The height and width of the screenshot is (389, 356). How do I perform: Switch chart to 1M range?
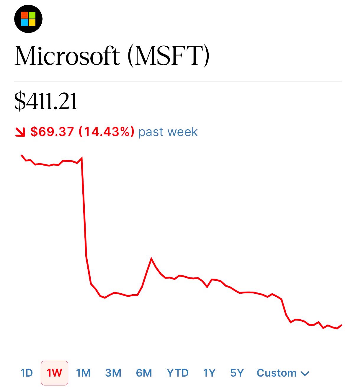tap(83, 373)
